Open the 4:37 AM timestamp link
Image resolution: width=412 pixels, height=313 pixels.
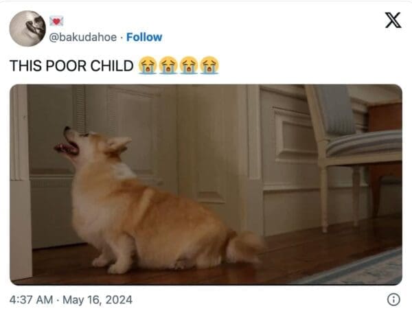(x=32, y=300)
